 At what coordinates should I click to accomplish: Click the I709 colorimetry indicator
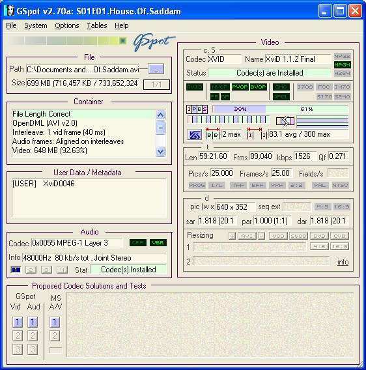click(305, 87)
